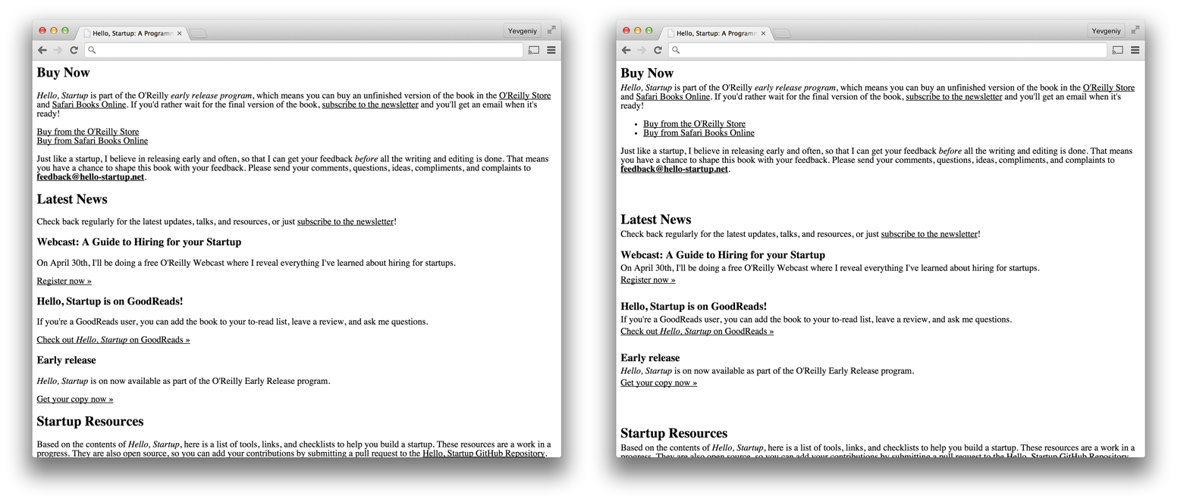Open O'Reilly Store link in left window paragraph
The height and width of the screenshot is (502, 1187).
[x=525, y=95]
